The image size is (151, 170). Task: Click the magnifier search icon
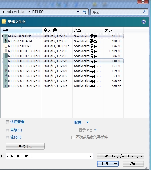145,11
